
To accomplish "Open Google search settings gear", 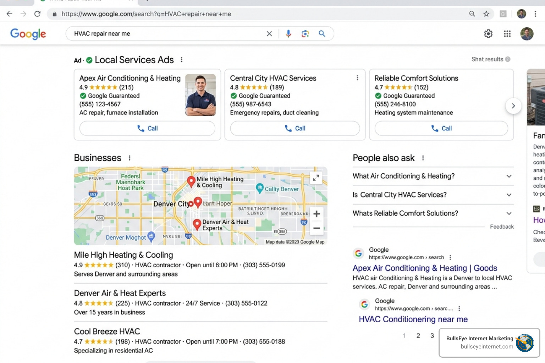I will click(x=488, y=34).
